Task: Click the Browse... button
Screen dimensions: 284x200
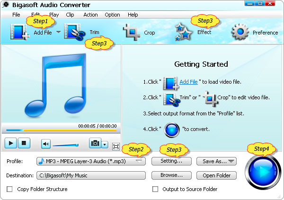Action: (x=171, y=175)
